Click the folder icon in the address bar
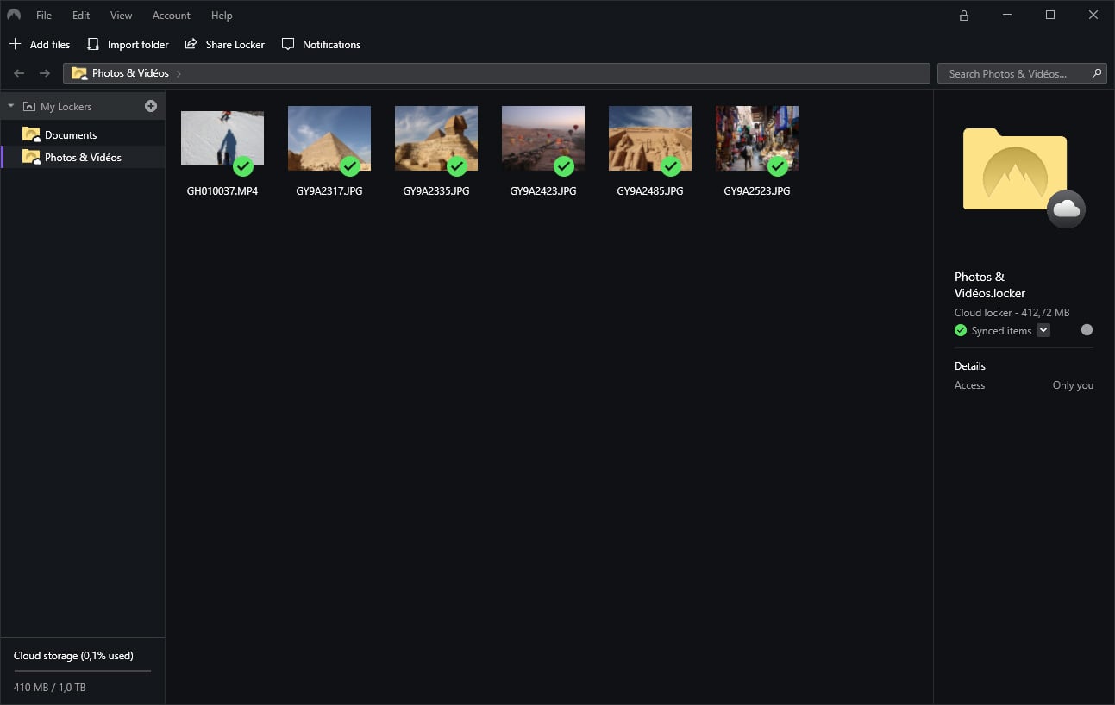Screen dimensions: 1115x705 pos(79,73)
